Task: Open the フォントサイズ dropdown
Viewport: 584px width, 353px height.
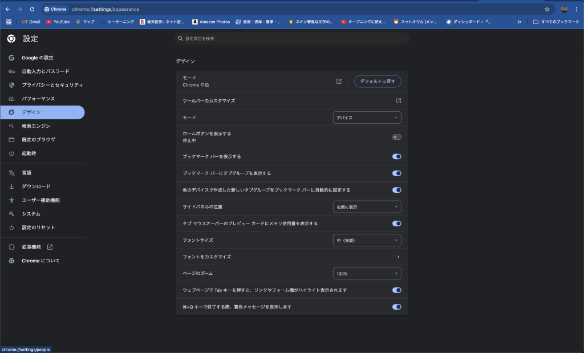Action: tap(367, 240)
